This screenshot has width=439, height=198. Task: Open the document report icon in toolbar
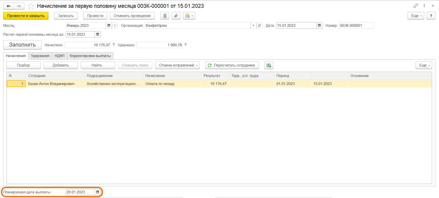click(165, 16)
